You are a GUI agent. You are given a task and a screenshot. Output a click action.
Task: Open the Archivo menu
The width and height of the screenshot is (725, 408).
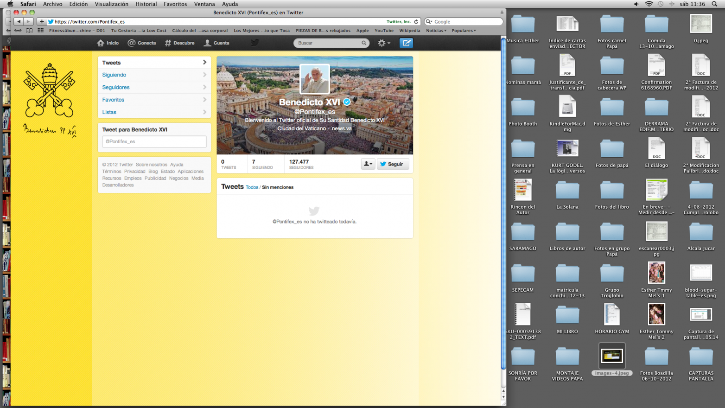[52, 4]
